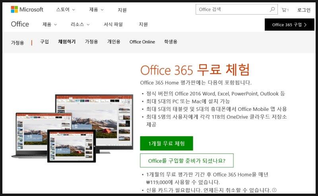Open the Office bar 제품 dropdown
Screen dimensions: 318x196
point(50,24)
